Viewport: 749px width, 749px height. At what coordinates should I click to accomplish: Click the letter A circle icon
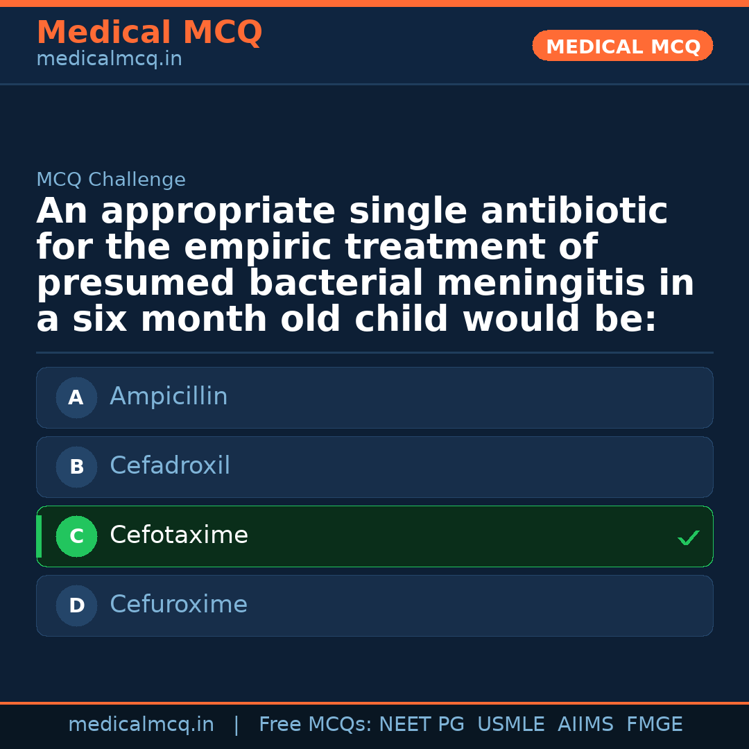coord(76,398)
